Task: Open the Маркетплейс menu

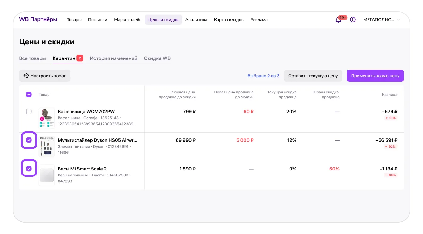Action: click(127, 20)
